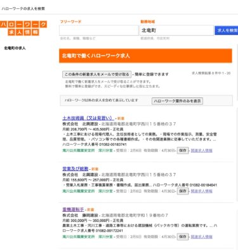Click the 北竜町で働くハローワーク求人 orange heading

coord(145,56)
